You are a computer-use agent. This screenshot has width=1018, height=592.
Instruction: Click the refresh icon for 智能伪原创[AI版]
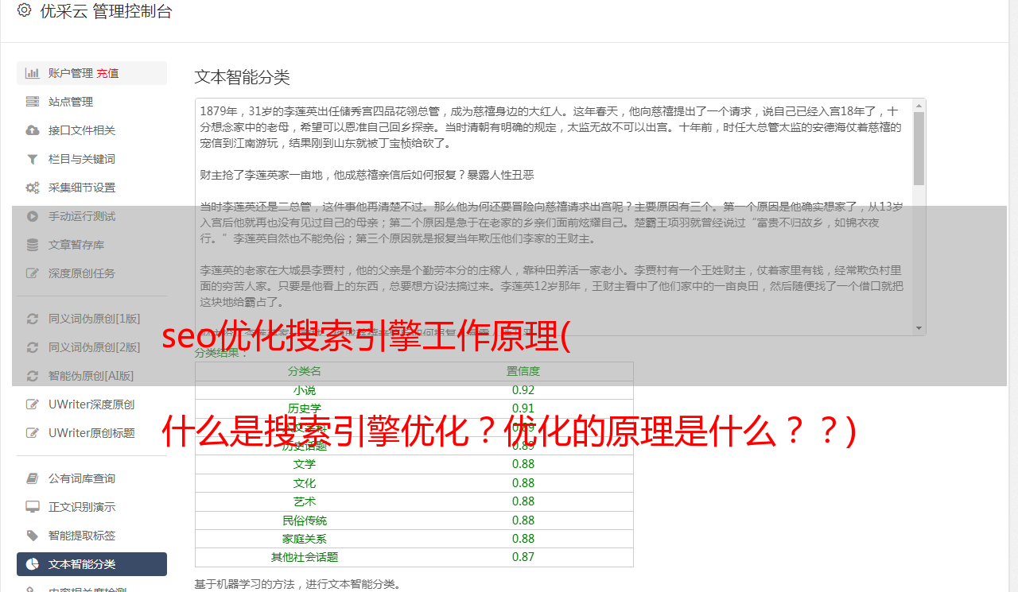tap(33, 376)
